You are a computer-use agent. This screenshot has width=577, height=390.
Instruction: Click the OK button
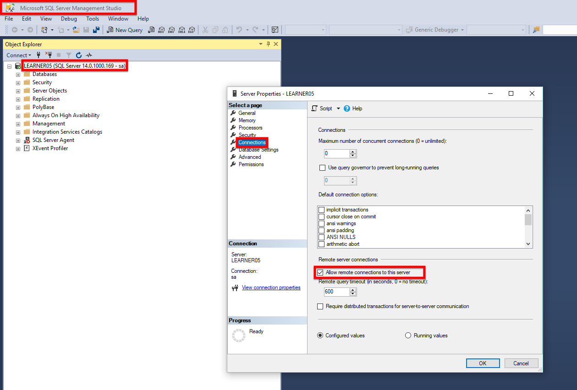[483, 363]
